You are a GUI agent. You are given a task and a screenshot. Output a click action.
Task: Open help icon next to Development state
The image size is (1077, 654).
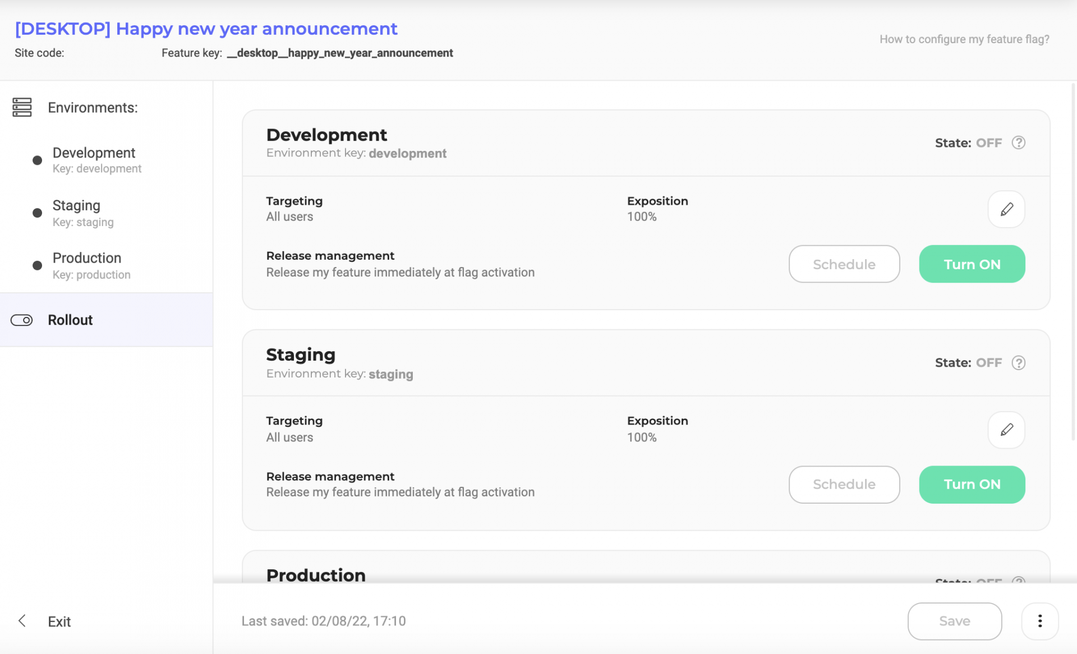point(1018,142)
